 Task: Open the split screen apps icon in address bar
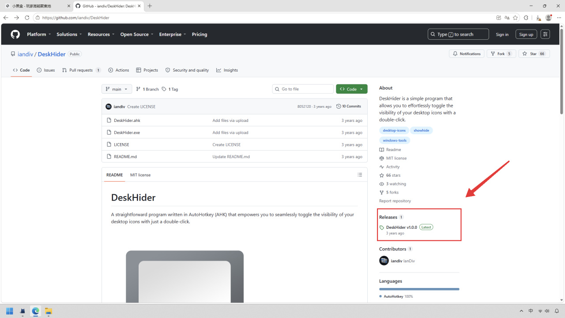pyautogui.click(x=499, y=18)
